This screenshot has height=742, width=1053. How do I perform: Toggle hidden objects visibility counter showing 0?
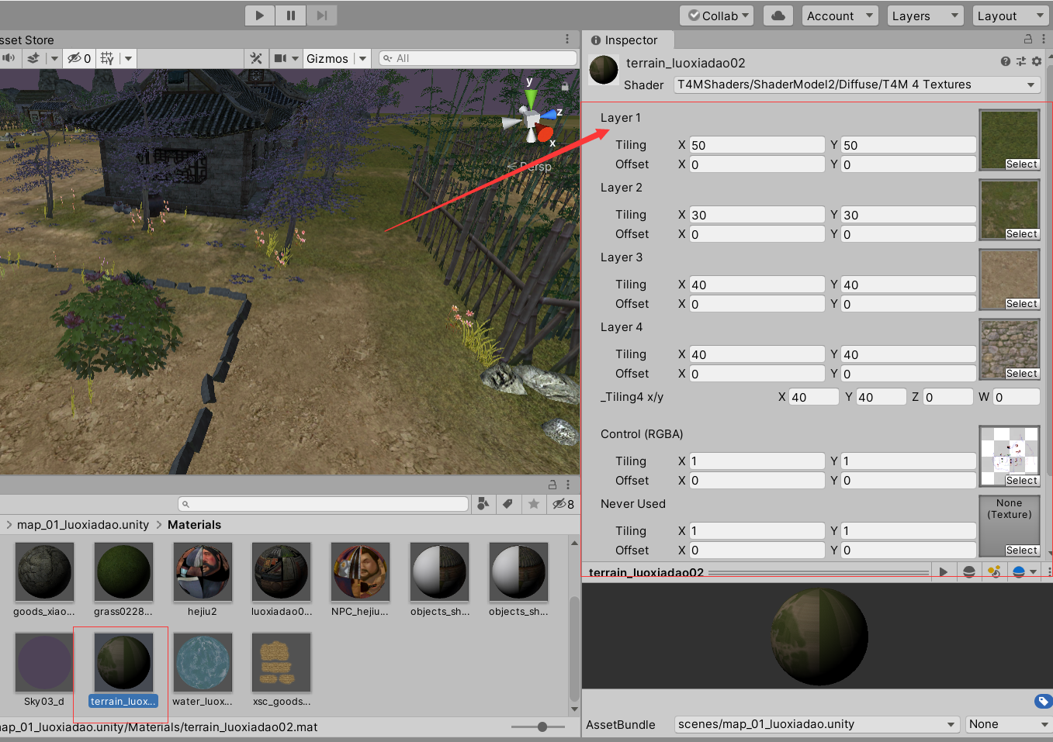[x=79, y=58]
